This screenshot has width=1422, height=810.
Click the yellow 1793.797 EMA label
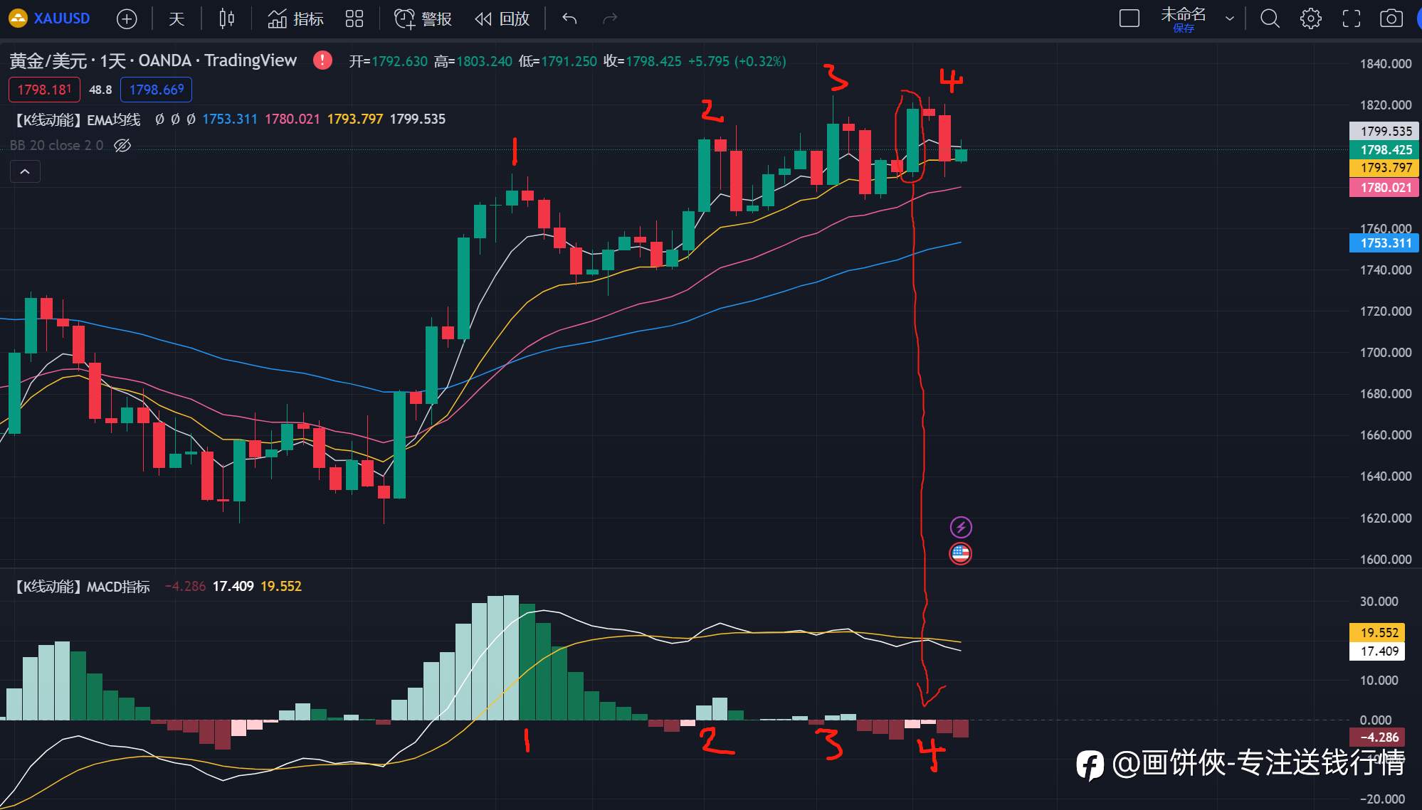tap(1384, 168)
